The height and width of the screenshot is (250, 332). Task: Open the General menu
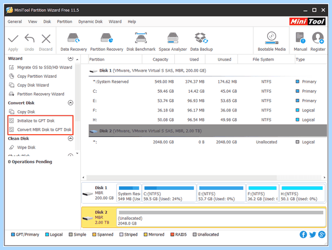[14, 22]
